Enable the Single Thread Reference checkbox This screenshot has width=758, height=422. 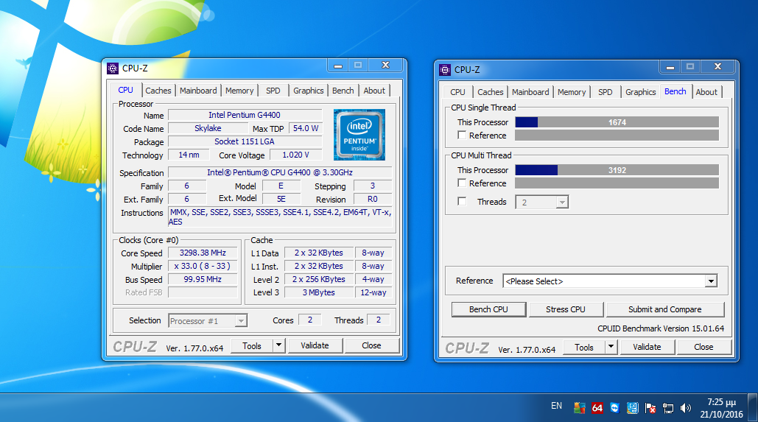pos(462,136)
